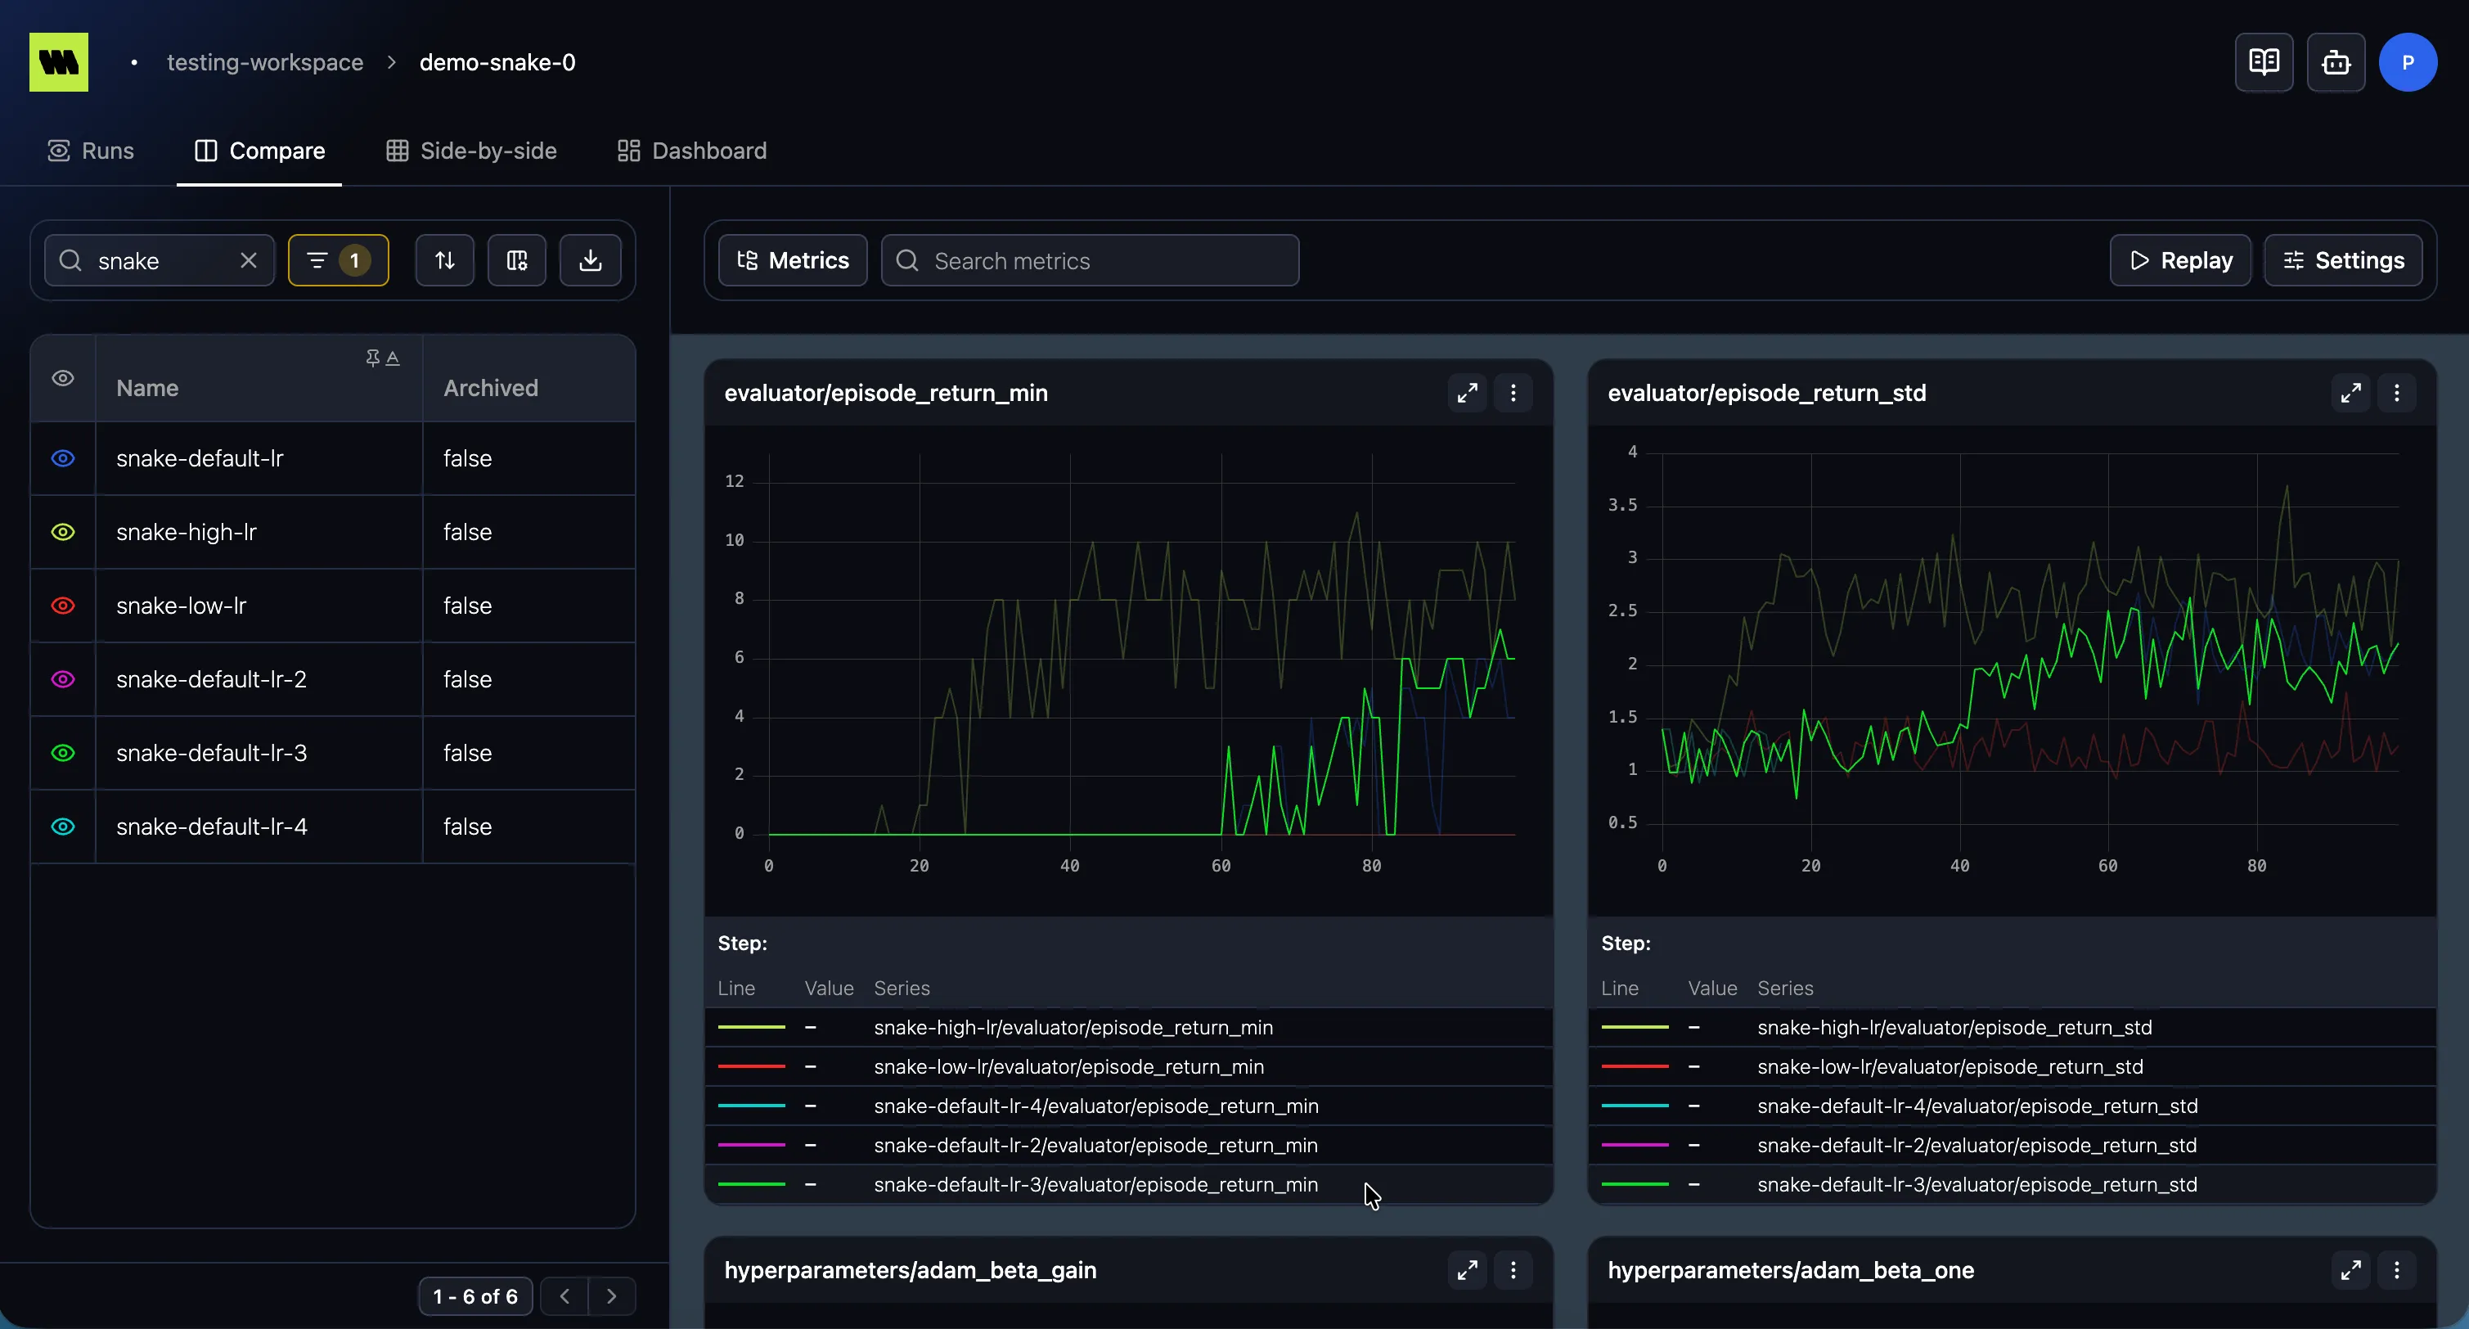Go to the Dashboard tab
2469x1329 pixels.
coord(691,151)
